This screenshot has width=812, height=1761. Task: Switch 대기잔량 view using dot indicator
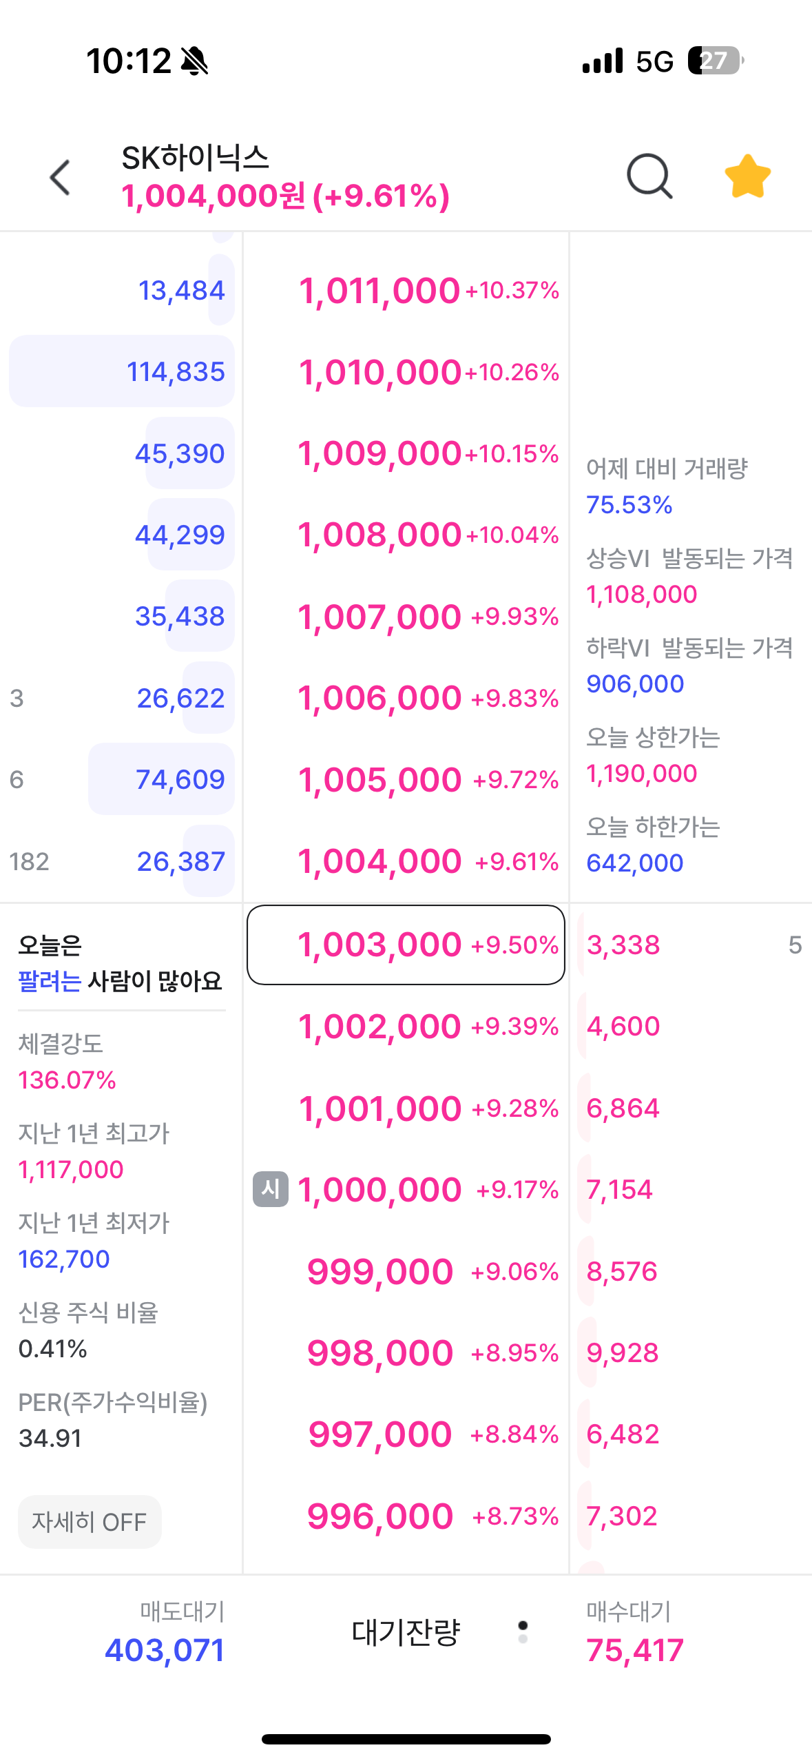(523, 1631)
